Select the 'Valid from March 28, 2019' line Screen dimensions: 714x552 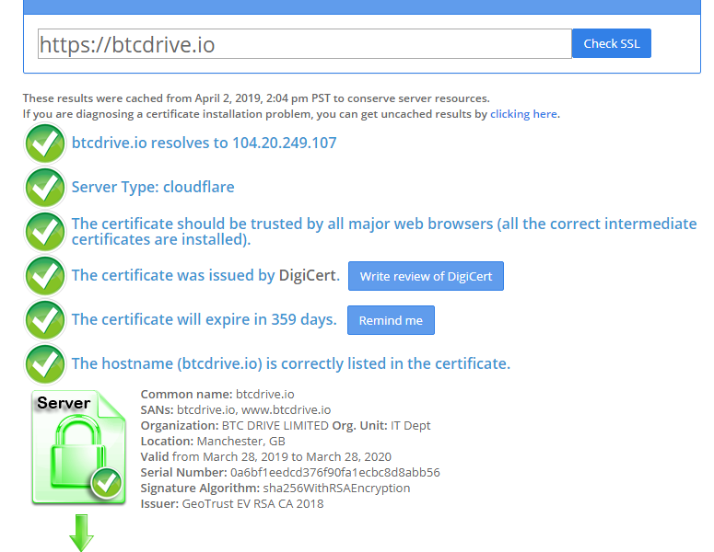(266, 456)
